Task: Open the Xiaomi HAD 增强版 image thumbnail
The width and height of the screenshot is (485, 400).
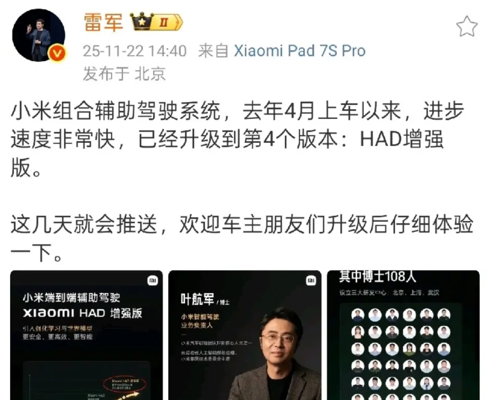Action: pyautogui.click(x=86, y=335)
